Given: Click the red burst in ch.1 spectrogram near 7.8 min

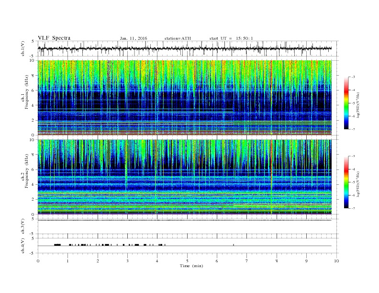Looking at the screenshot, I should pos(271,97).
